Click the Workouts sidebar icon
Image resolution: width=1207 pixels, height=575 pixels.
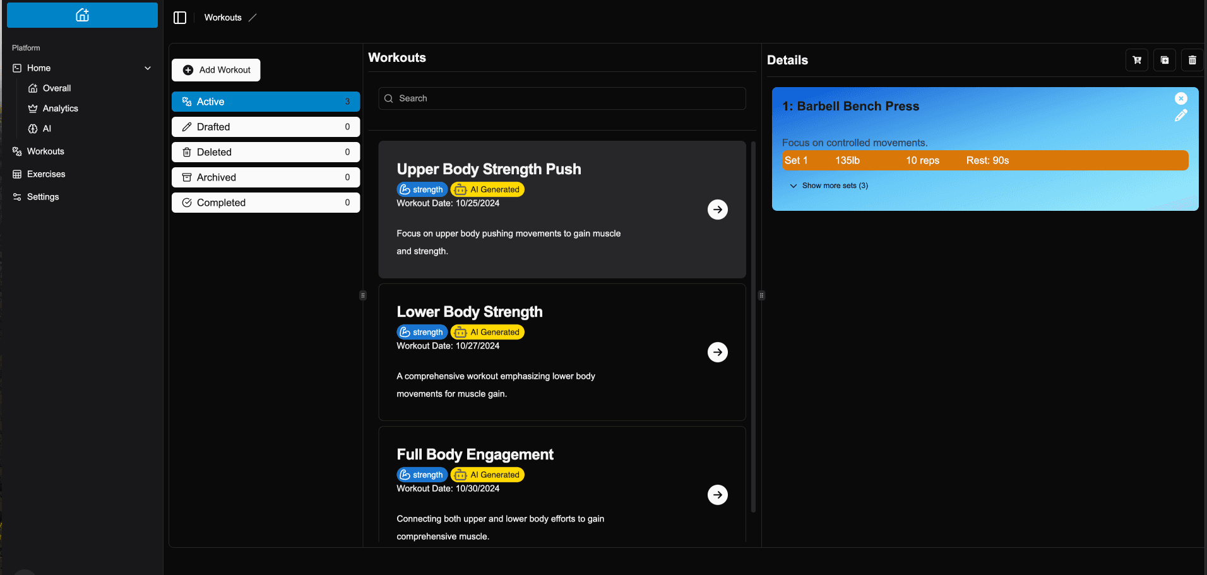(x=17, y=151)
